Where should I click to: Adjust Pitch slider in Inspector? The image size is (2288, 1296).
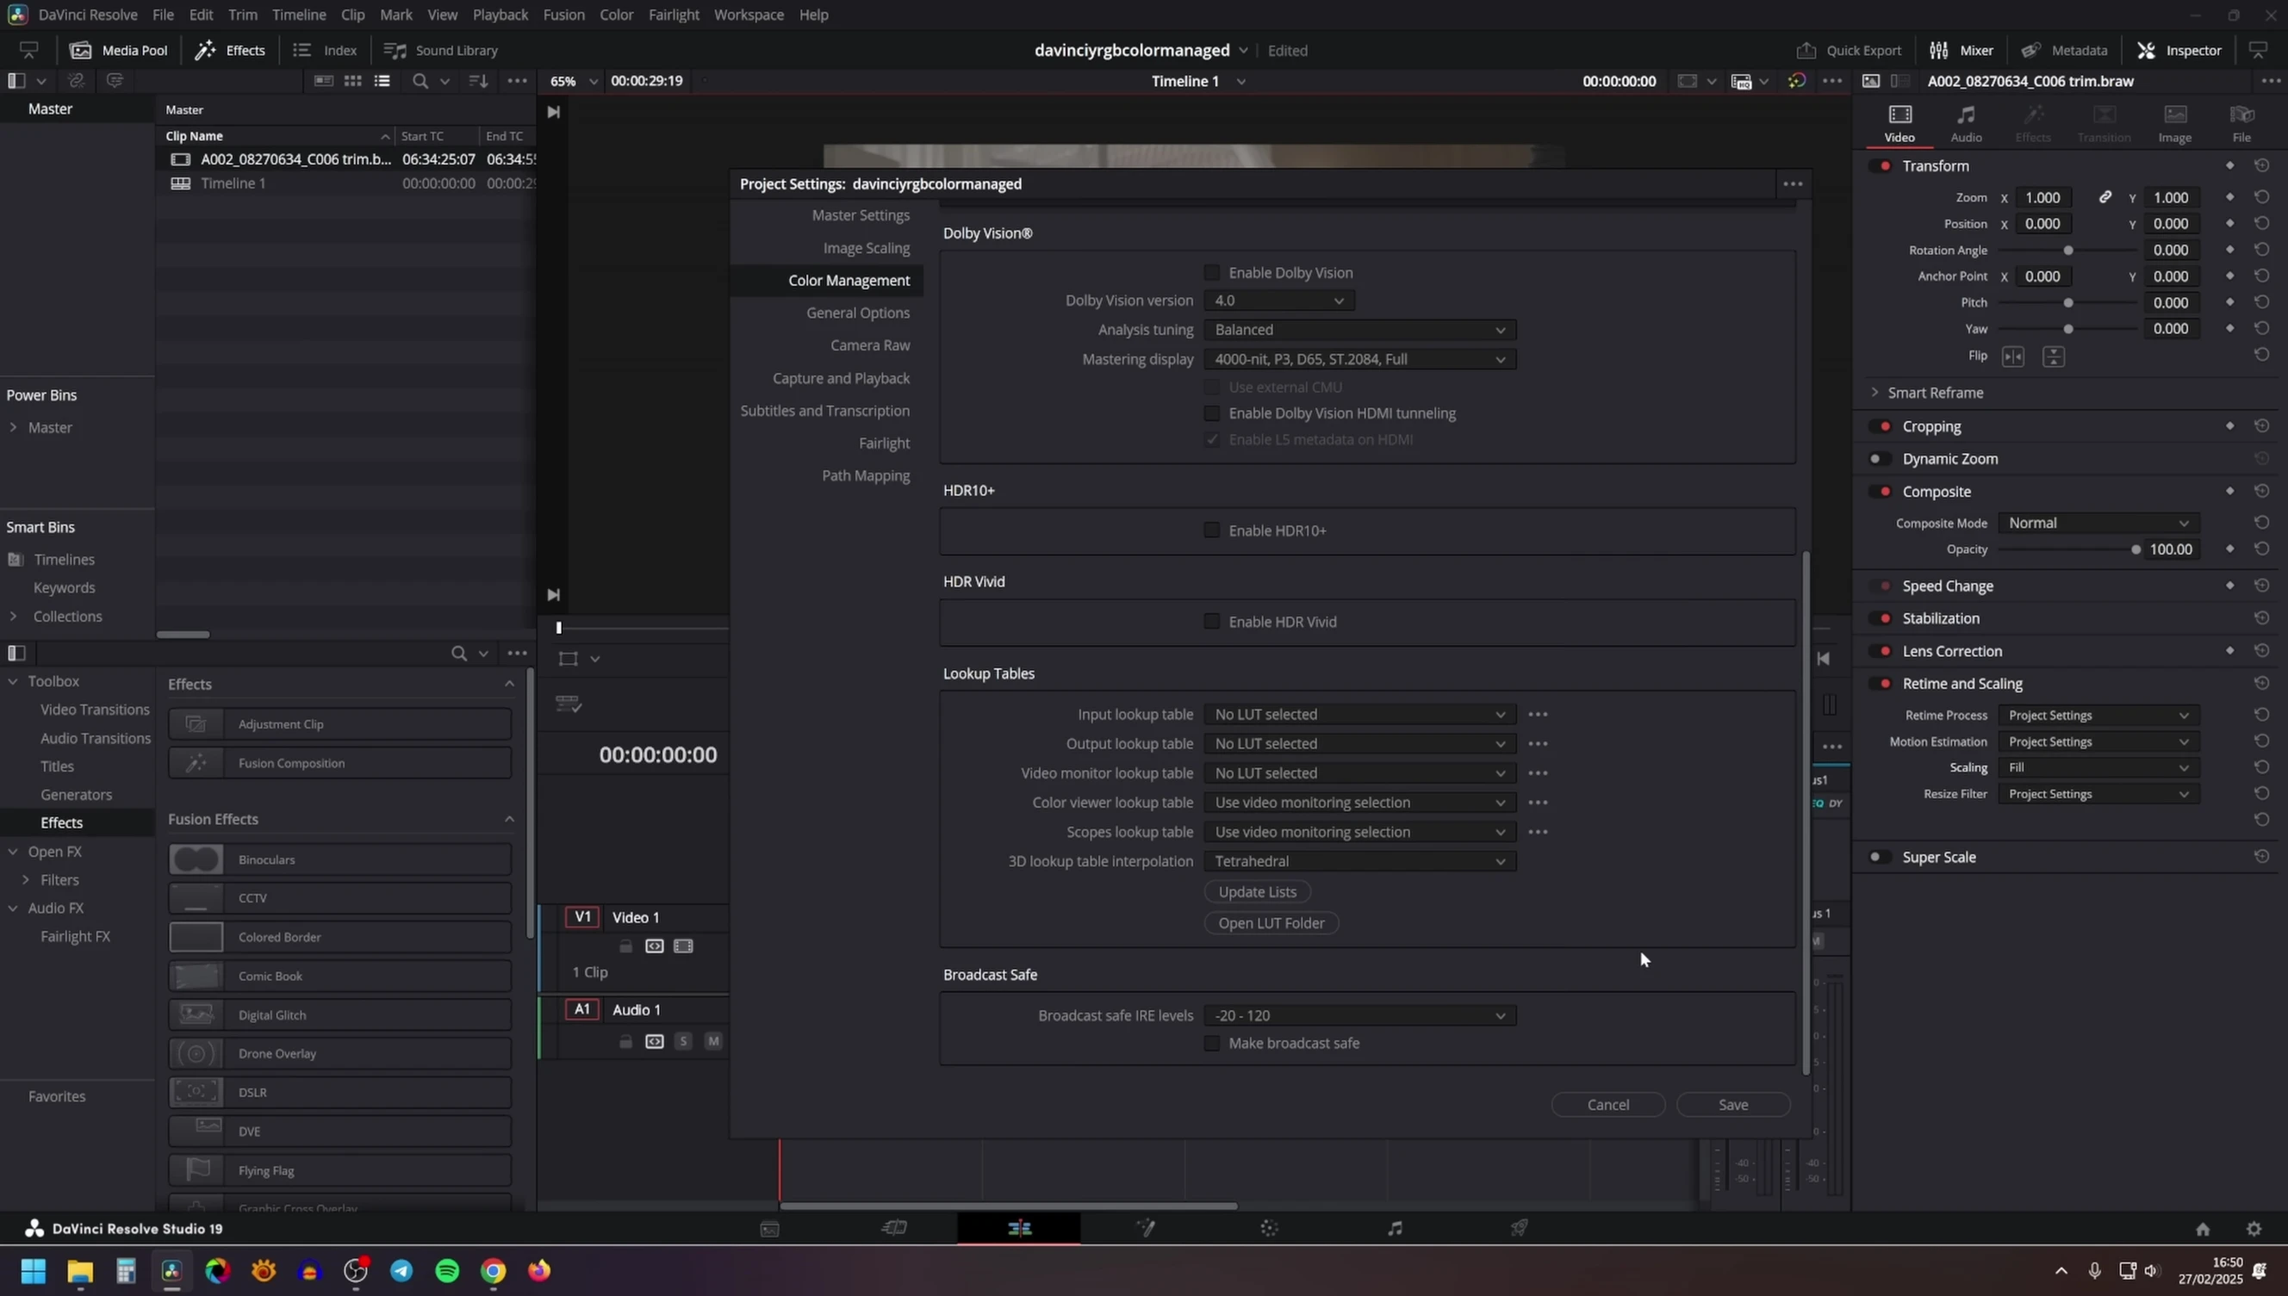(x=2068, y=303)
